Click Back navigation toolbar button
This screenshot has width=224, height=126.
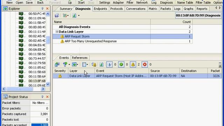pyautogui.click(x=41, y=2)
